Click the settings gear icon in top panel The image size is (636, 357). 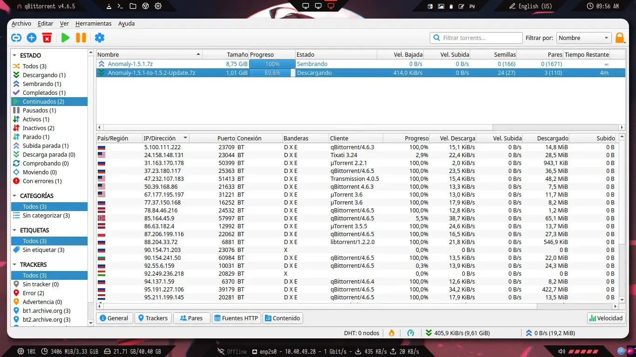[158, 6]
